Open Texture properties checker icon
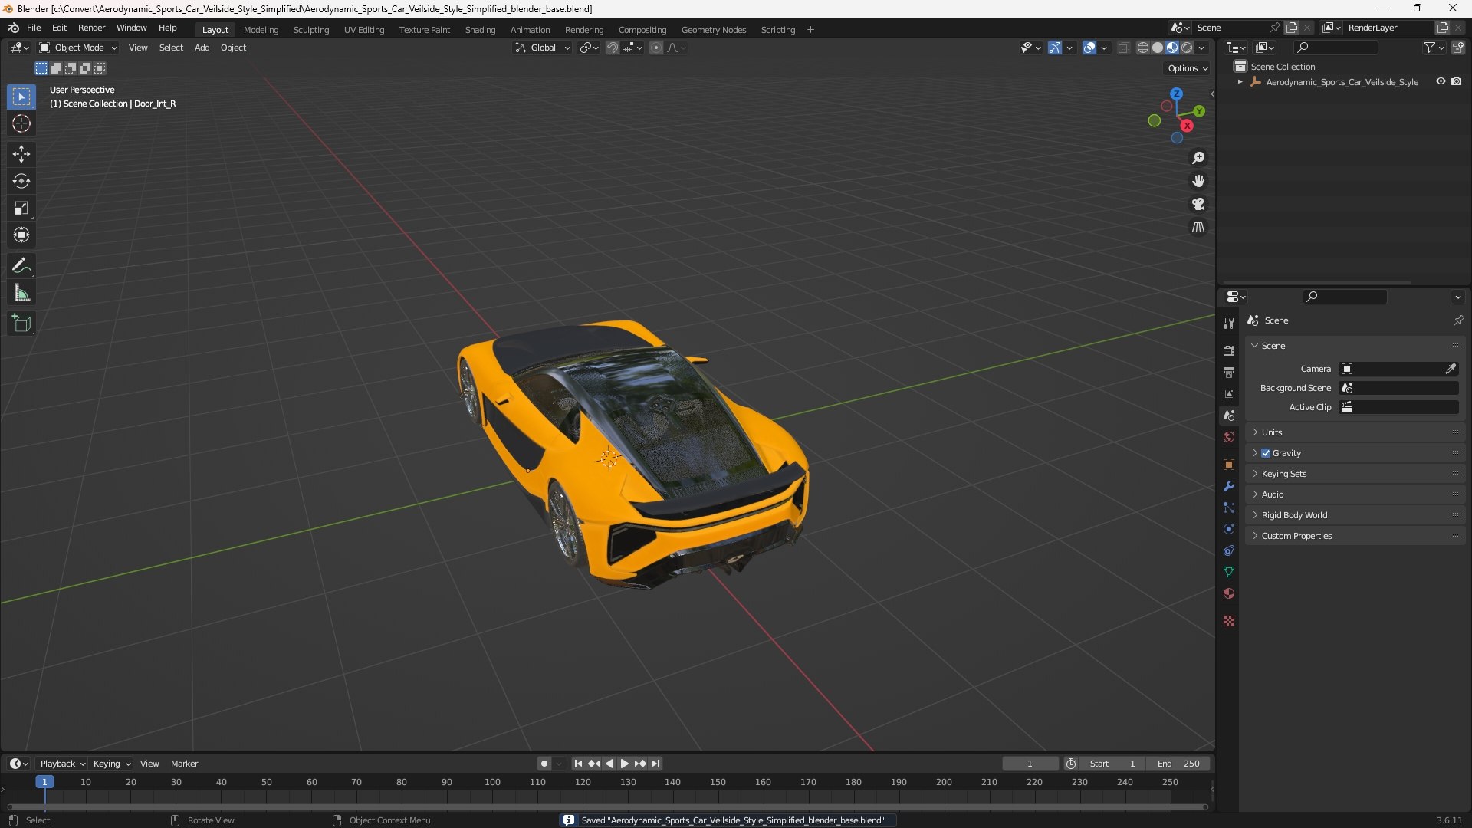This screenshot has width=1472, height=828. (1229, 621)
